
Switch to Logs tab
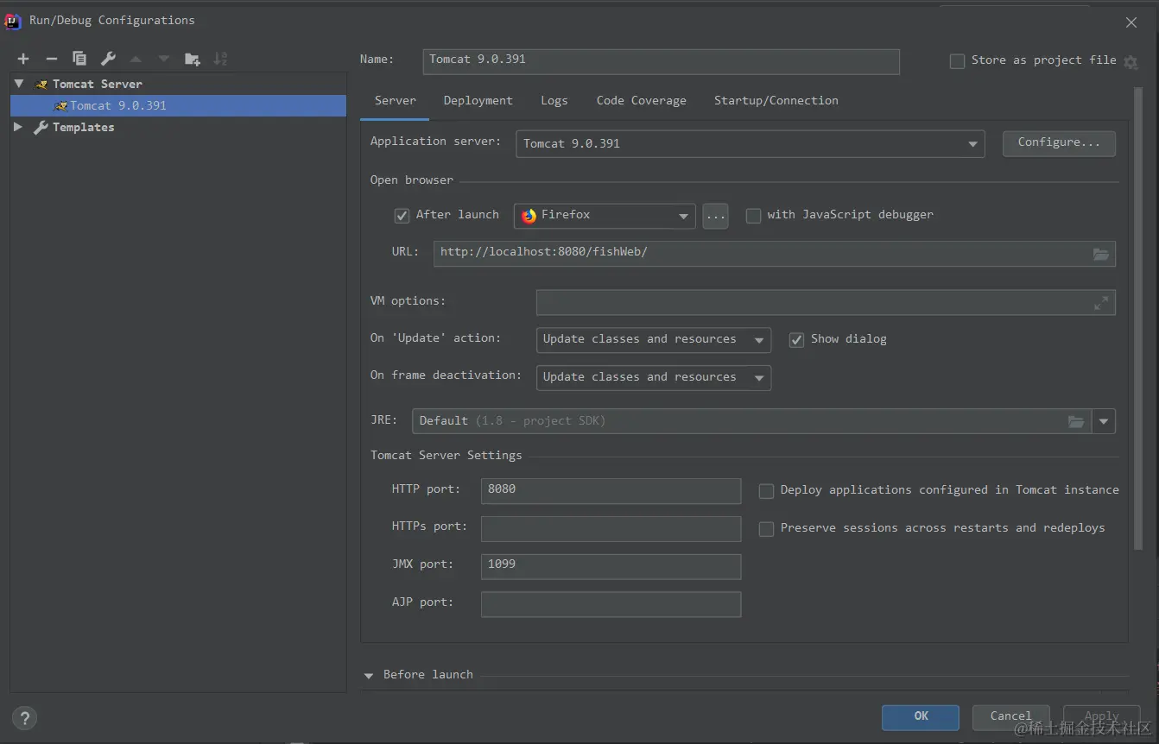click(554, 101)
